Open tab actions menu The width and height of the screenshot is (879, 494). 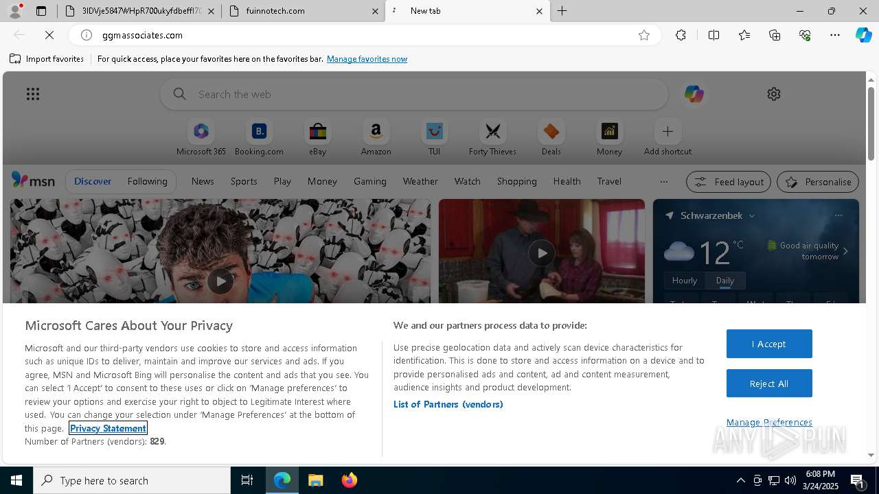coord(41,11)
